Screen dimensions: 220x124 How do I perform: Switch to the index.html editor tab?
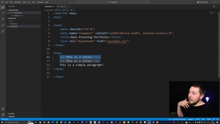(x=48, y=7)
